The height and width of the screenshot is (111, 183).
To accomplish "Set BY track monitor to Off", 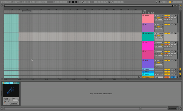I will [162, 27].
